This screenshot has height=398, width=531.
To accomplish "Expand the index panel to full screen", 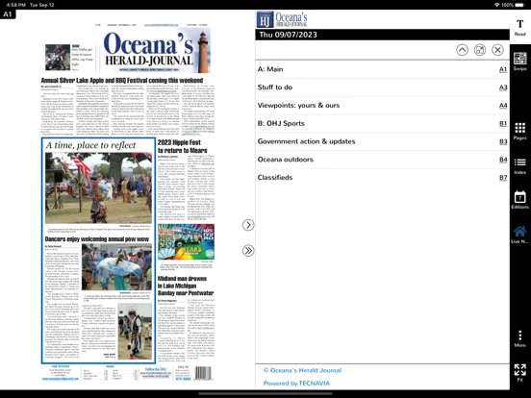I will 480,50.
